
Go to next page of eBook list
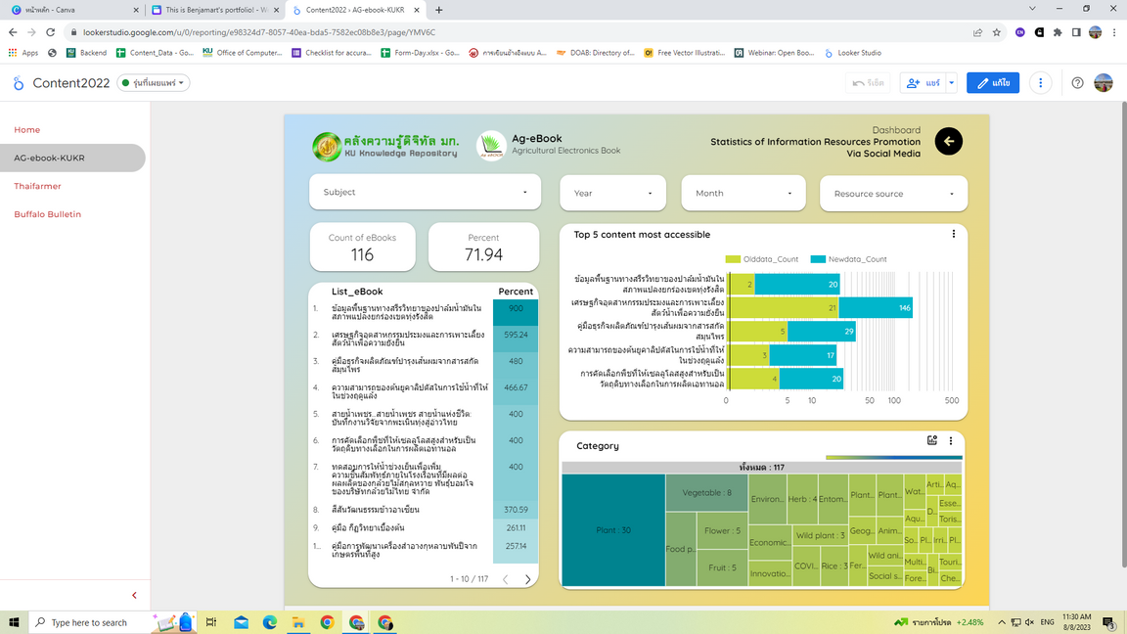[527, 579]
